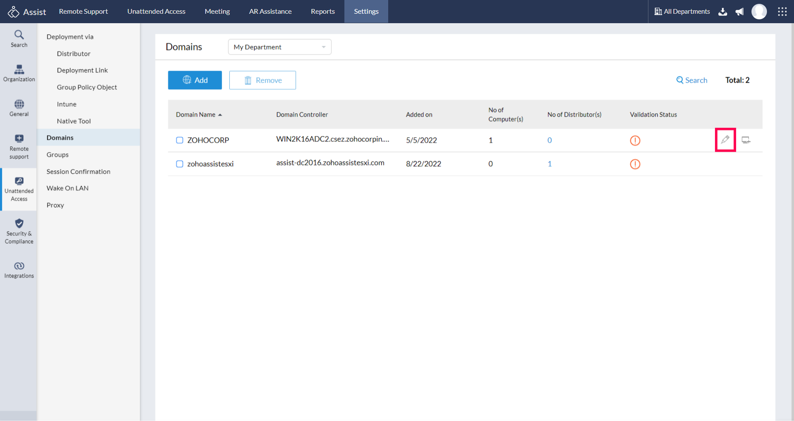
Task: Open the Reports menu
Action: click(322, 12)
